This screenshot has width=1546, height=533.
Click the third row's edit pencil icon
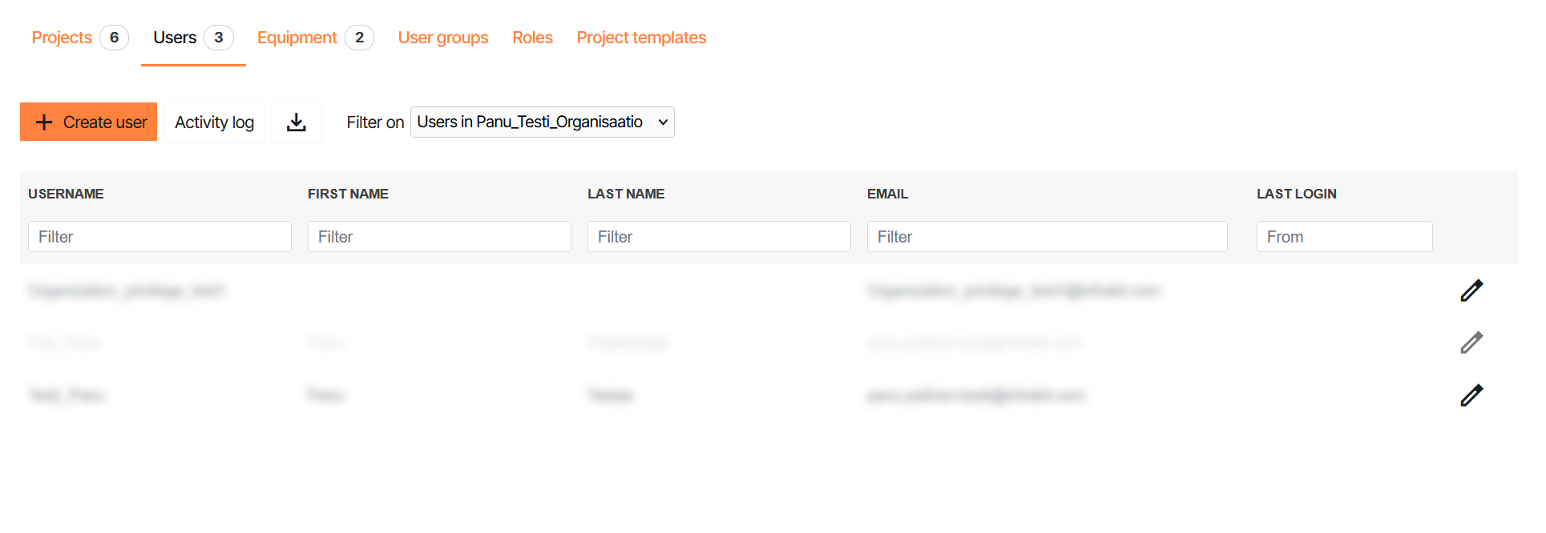(1471, 395)
